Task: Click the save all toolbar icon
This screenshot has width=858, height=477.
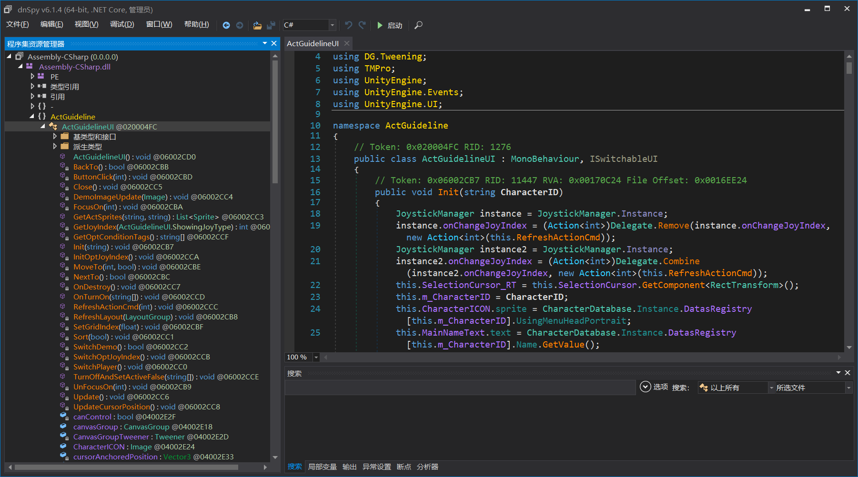Action: tap(271, 25)
